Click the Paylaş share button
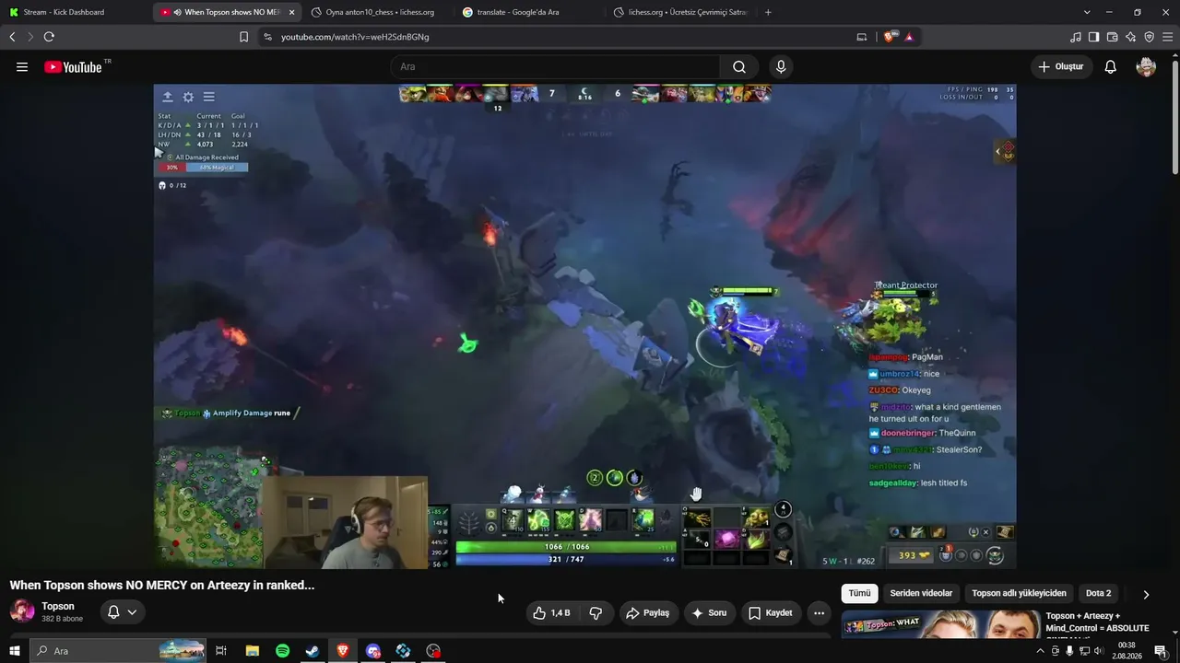 [647, 613]
